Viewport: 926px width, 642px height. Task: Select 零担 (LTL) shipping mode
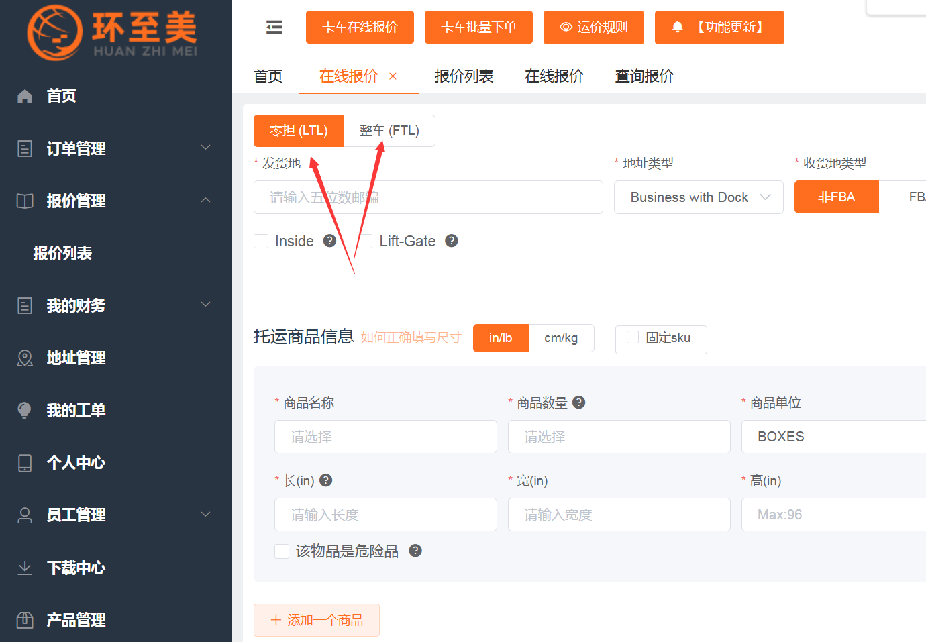[x=299, y=131]
